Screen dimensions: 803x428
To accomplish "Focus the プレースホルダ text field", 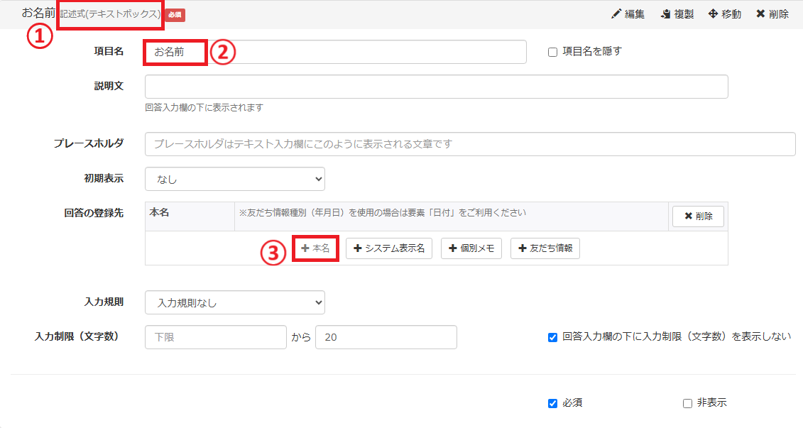I will pyautogui.click(x=469, y=143).
